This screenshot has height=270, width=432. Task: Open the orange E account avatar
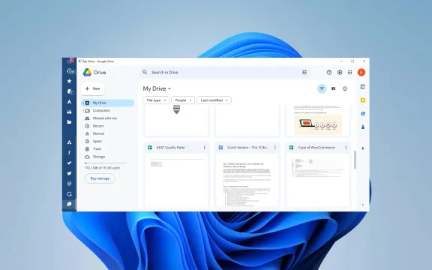361,72
